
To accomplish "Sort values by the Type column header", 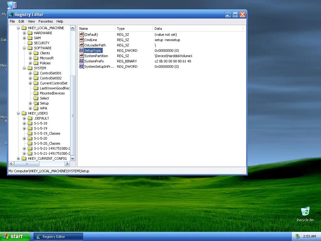I will pyautogui.click(x=134, y=29).
